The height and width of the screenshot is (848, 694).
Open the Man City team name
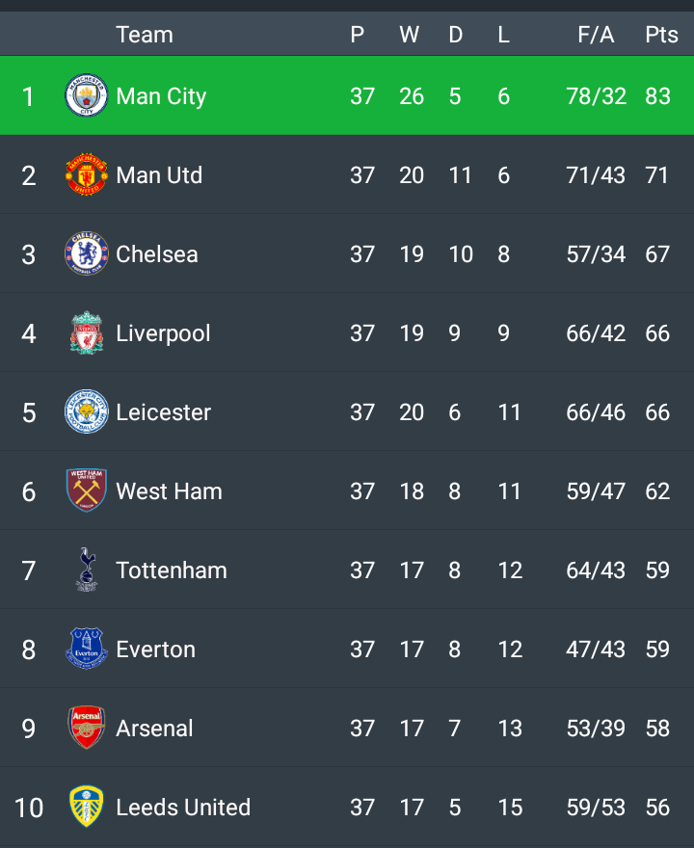pyautogui.click(x=161, y=96)
